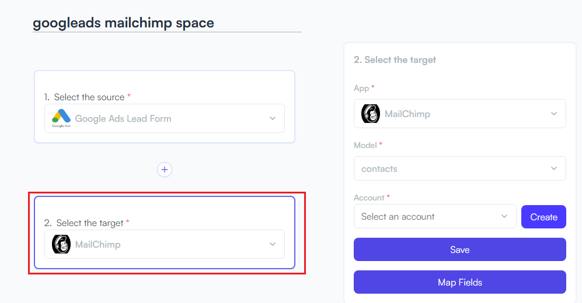Click the MailChimp logo in the target card

pos(61,244)
